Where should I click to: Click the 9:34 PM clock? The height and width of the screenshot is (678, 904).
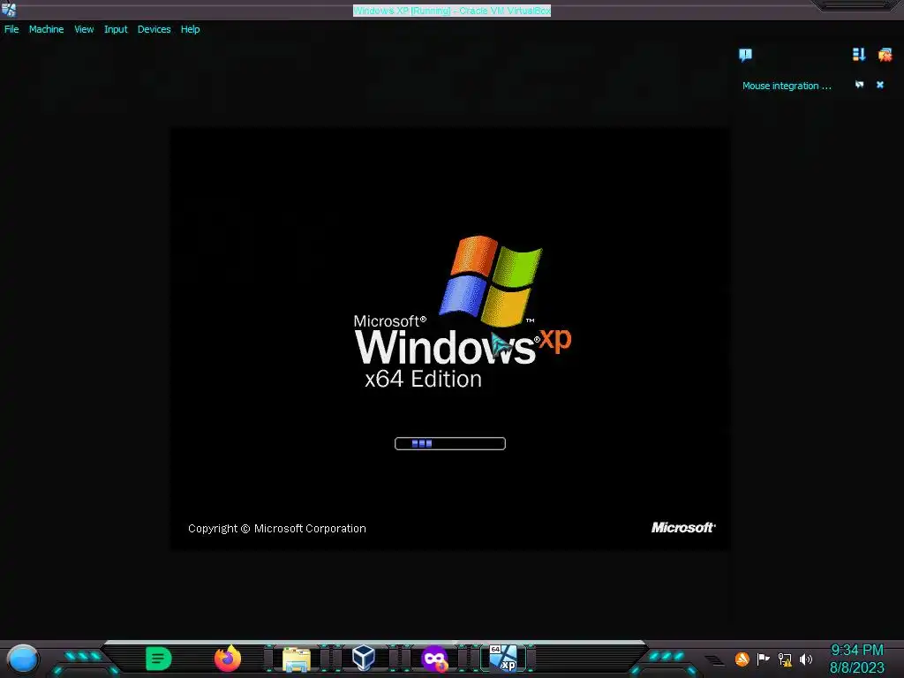click(856, 651)
